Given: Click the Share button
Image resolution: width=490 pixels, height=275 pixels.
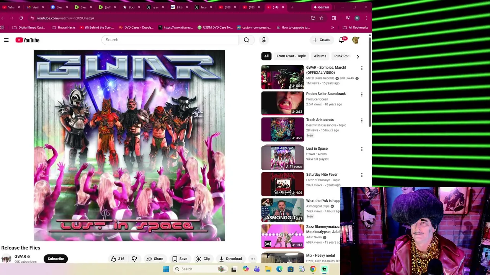Looking at the screenshot, I should [155, 259].
